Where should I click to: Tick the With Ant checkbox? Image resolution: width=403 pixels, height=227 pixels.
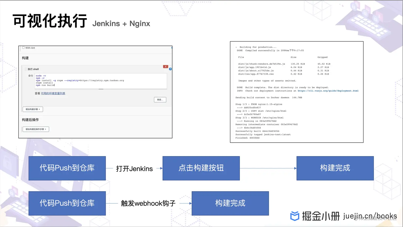[23, 48]
